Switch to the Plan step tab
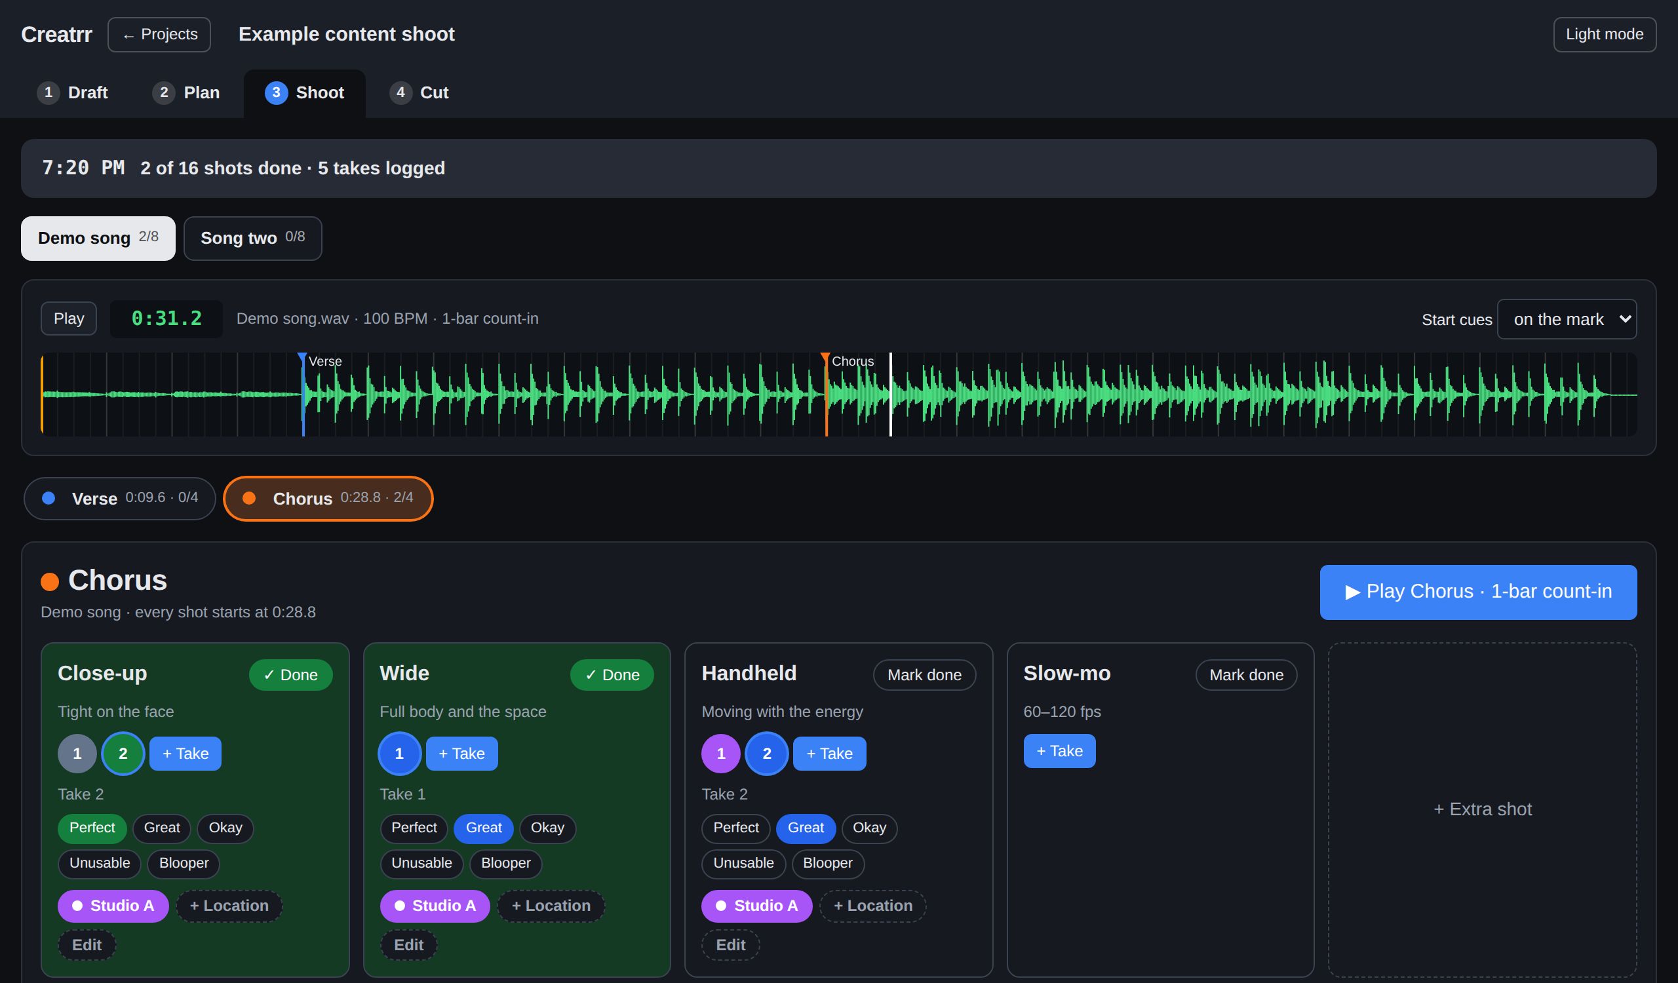The height and width of the screenshot is (983, 1678). [186, 92]
